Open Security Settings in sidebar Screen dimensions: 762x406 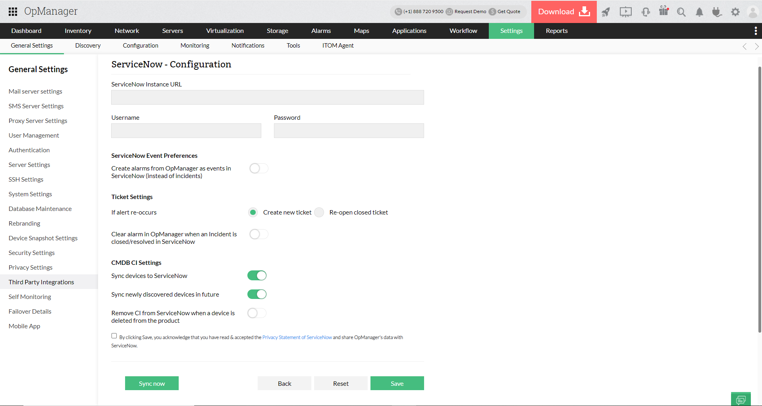(32, 253)
